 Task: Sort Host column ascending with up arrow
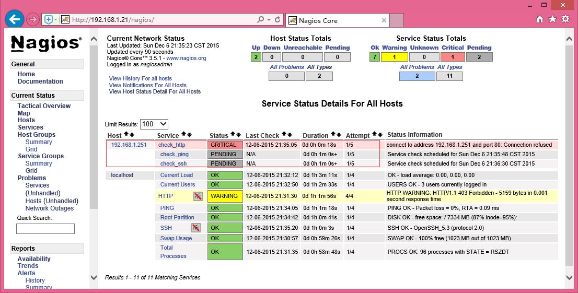click(126, 135)
